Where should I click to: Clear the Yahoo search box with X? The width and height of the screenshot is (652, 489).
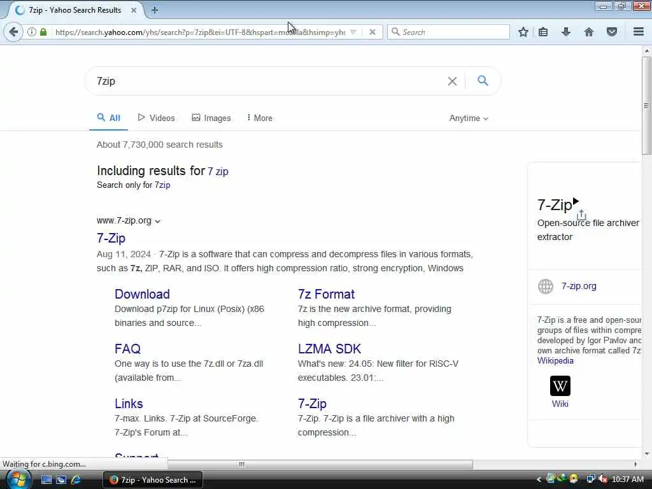click(x=453, y=81)
